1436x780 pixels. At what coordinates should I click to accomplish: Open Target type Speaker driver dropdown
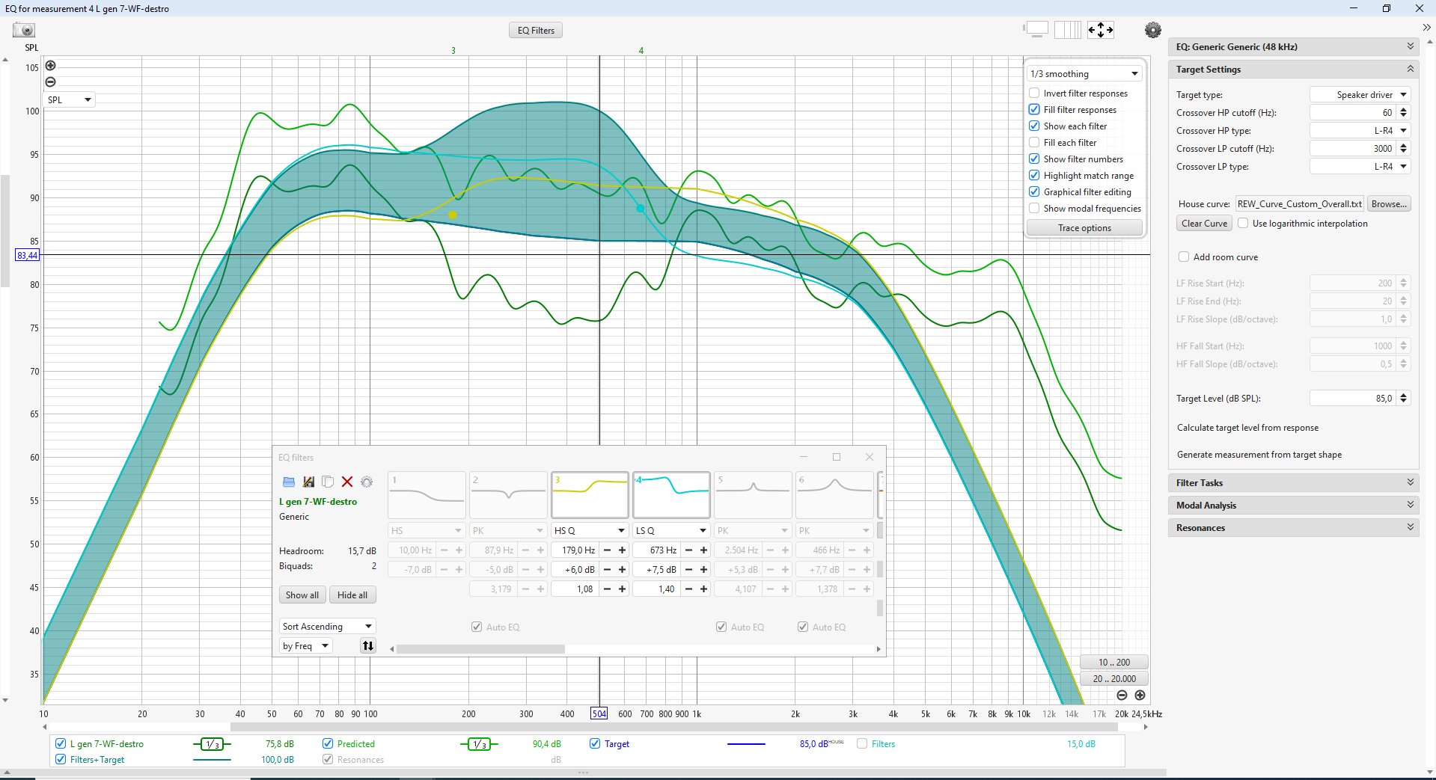pos(1360,94)
